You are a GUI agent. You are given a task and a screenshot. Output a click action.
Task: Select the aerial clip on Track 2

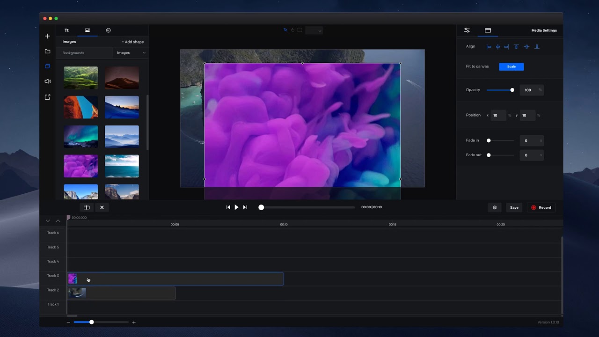(122, 293)
